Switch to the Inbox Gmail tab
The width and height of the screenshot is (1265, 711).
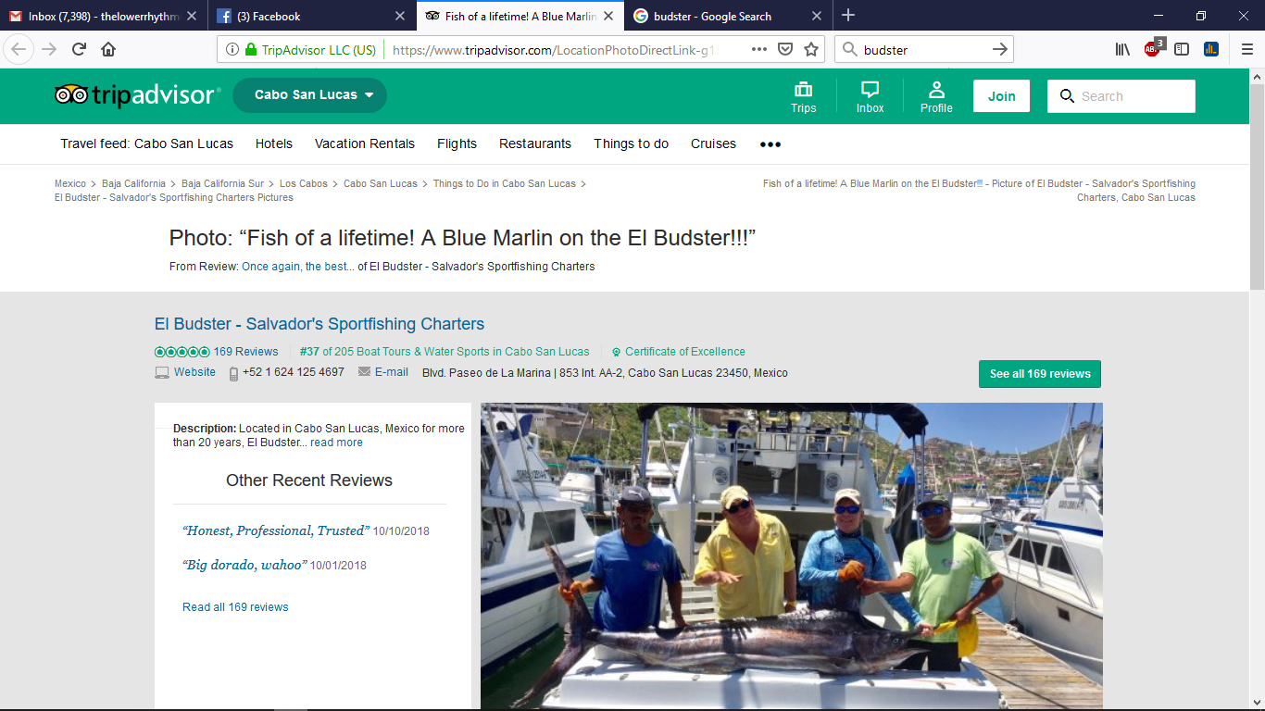tap(104, 16)
